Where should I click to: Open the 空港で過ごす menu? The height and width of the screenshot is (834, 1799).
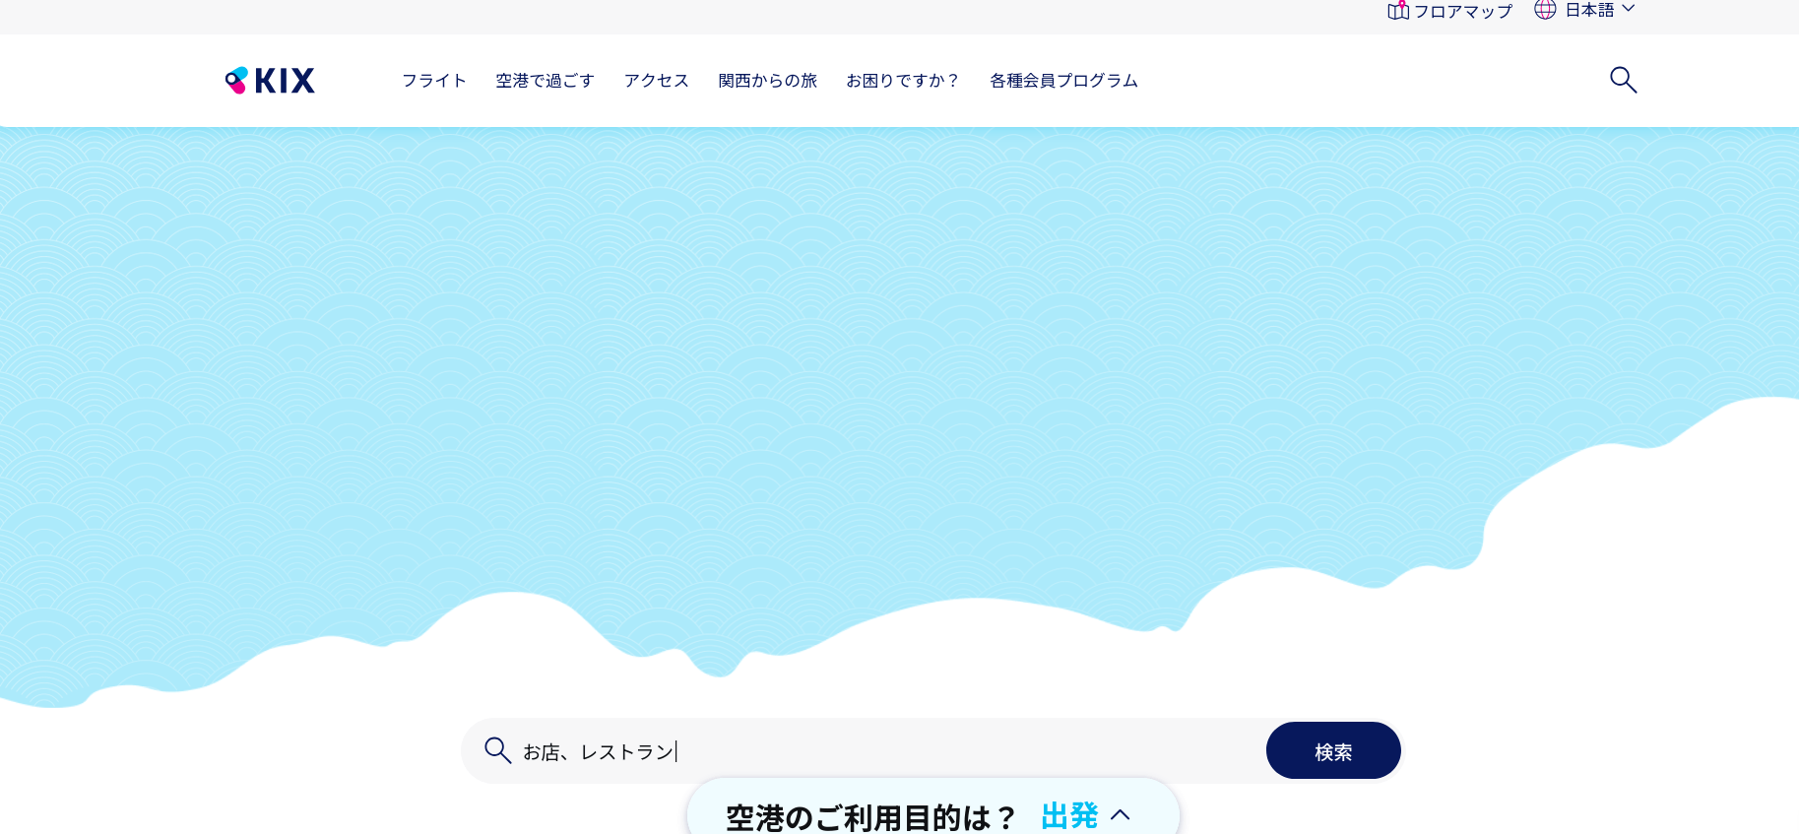tap(545, 81)
